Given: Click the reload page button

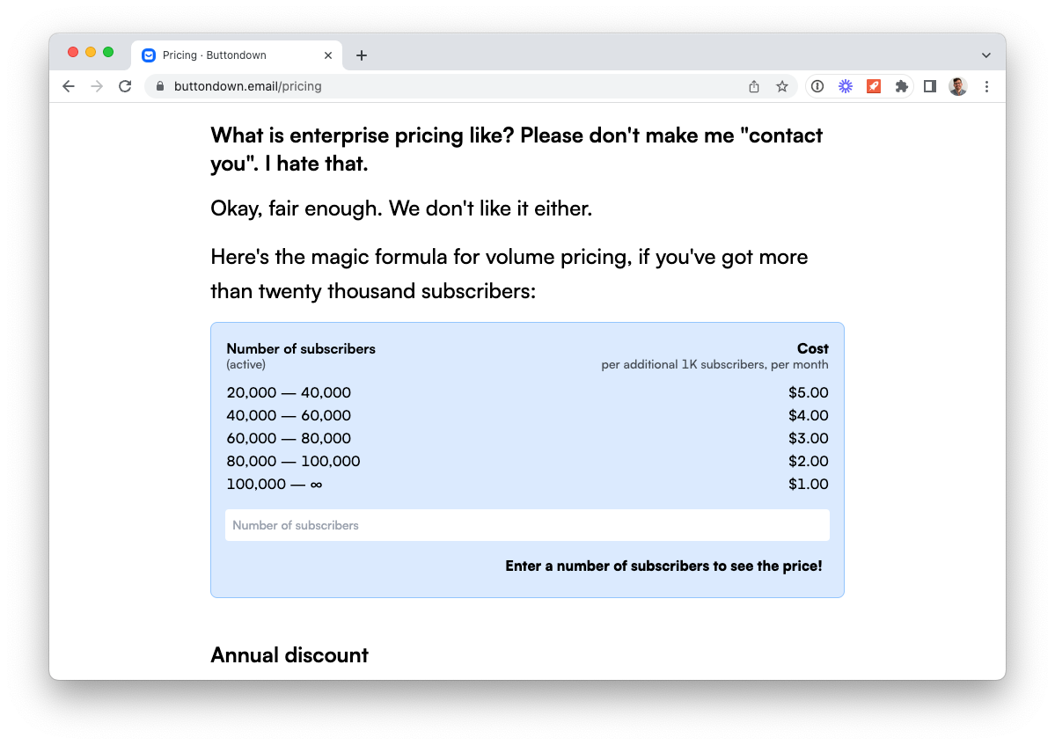Looking at the screenshot, I should (x=125, y=86).
